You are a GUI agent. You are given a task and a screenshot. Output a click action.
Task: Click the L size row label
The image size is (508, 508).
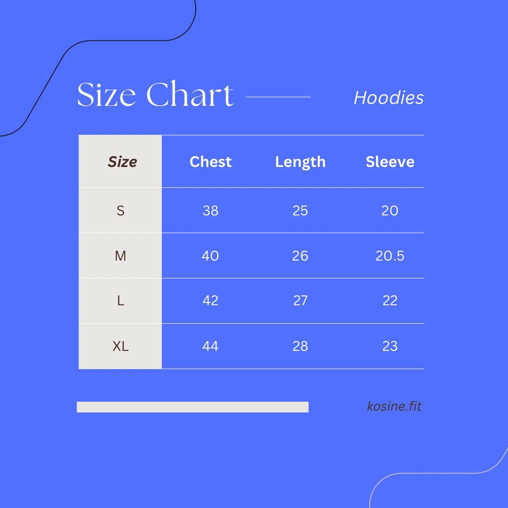click(x=120, y=301)
